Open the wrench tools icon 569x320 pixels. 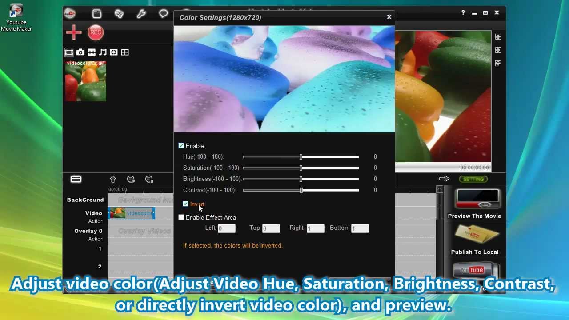pos(141,14)
